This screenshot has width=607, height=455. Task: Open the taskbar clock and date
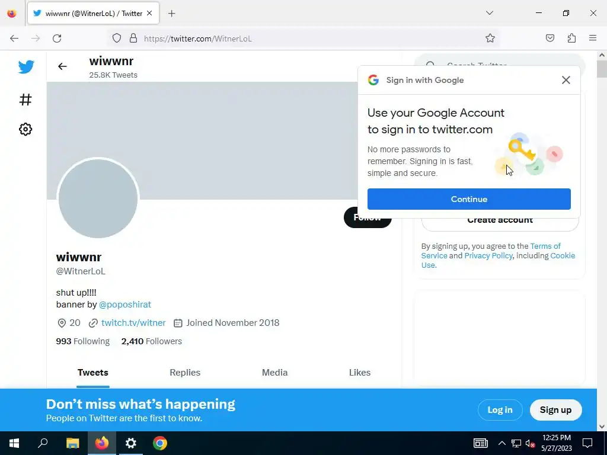point(556,443)
